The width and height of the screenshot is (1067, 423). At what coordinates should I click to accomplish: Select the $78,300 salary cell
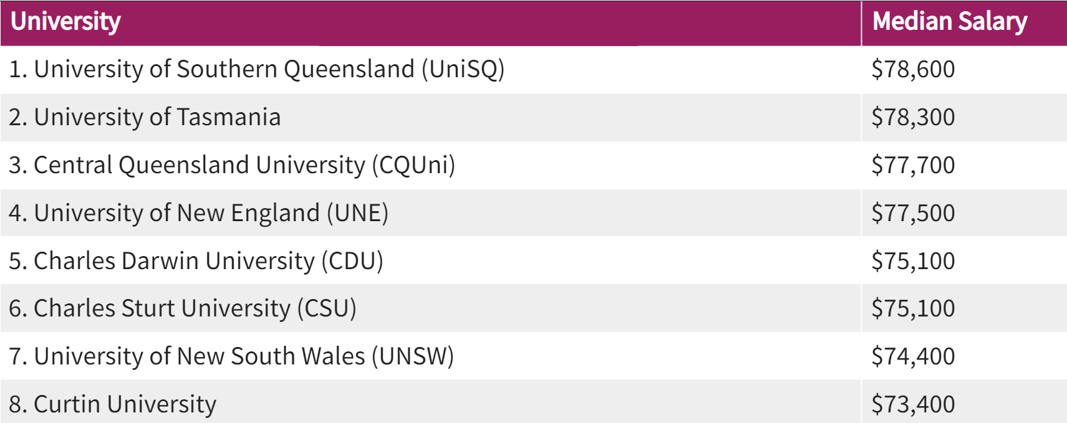tap(913, 117)
